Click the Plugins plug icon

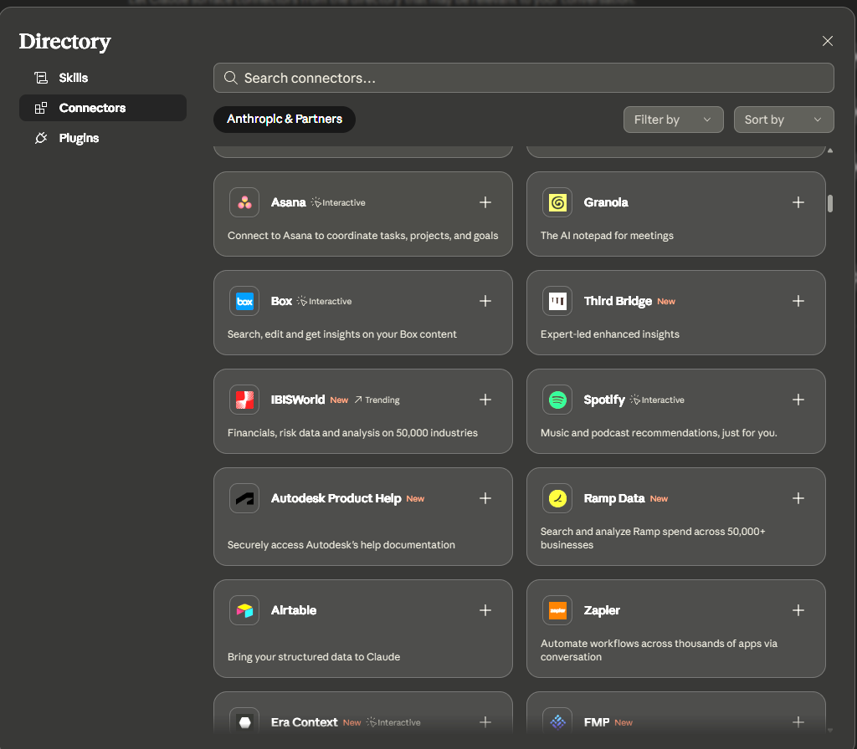[x=41, y=138]
